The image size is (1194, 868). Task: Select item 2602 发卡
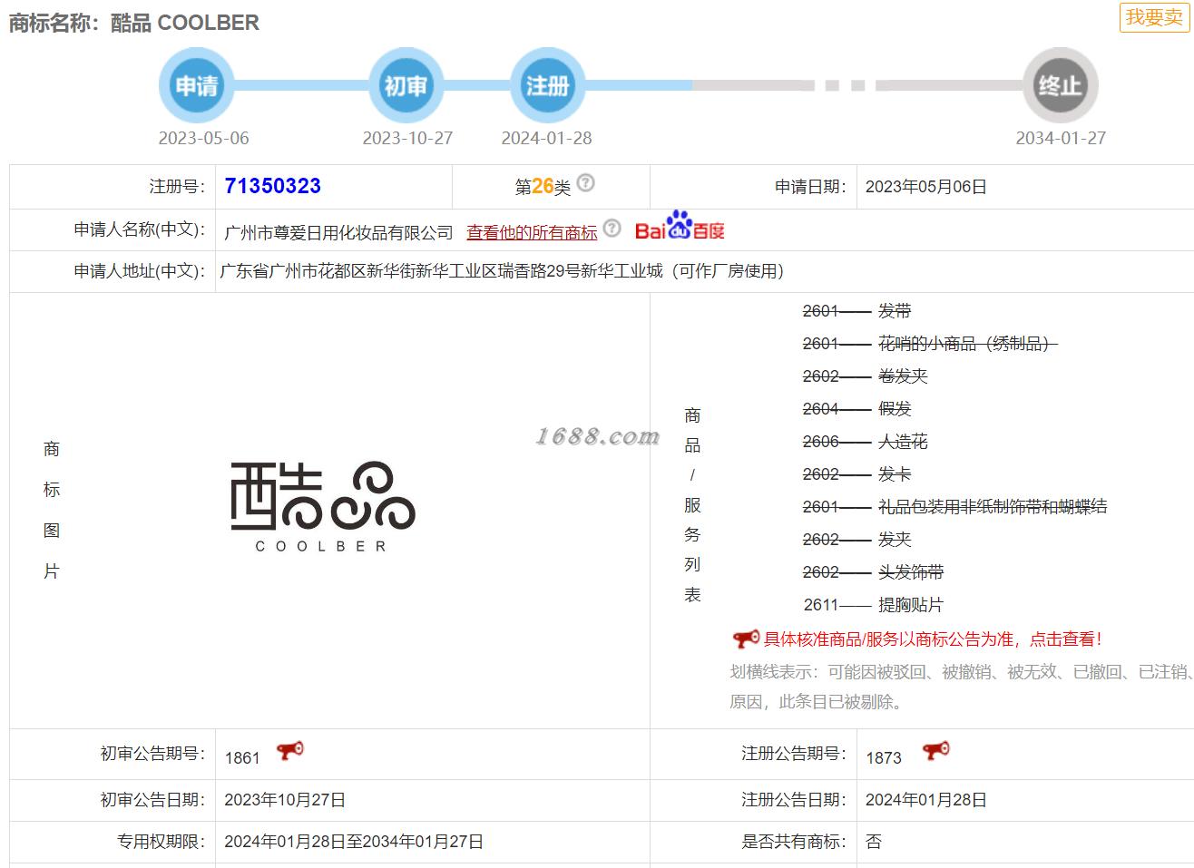coord(857,474)
